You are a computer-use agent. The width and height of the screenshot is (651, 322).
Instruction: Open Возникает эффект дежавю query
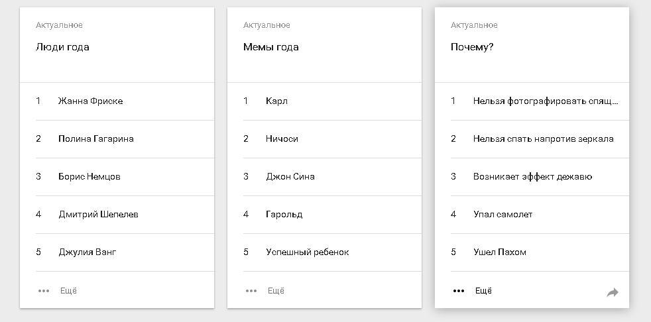click(x=532, y=177)
